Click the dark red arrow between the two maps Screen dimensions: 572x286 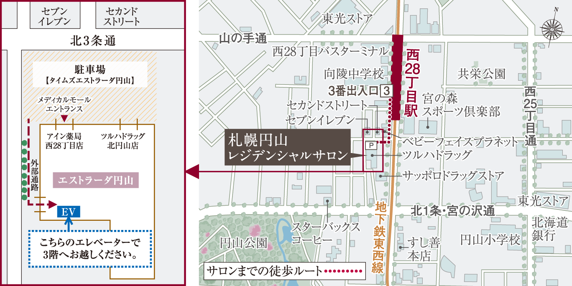pyautogui.click(x=192, y=171)
